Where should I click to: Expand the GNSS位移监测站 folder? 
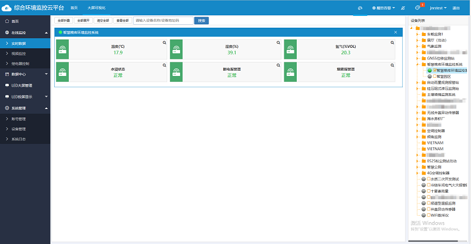click(x=417, y=58)
